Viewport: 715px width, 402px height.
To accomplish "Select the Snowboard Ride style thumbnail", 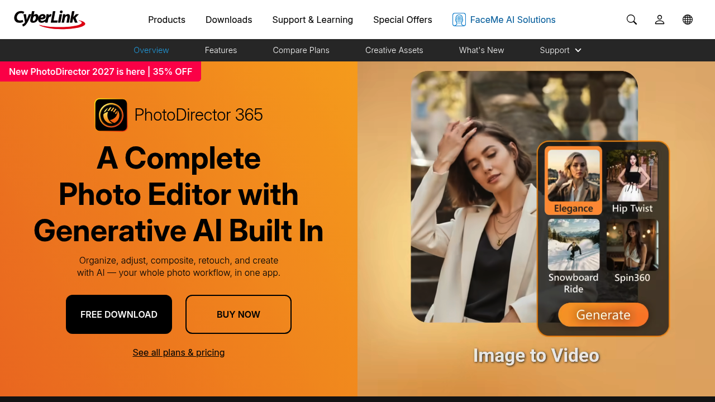I will click(574, 256).
